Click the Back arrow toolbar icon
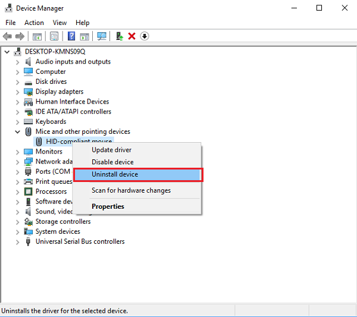Image resolution: width=357 pixels, height=317 pixels. pyautogui.click(x=8, y=36)
